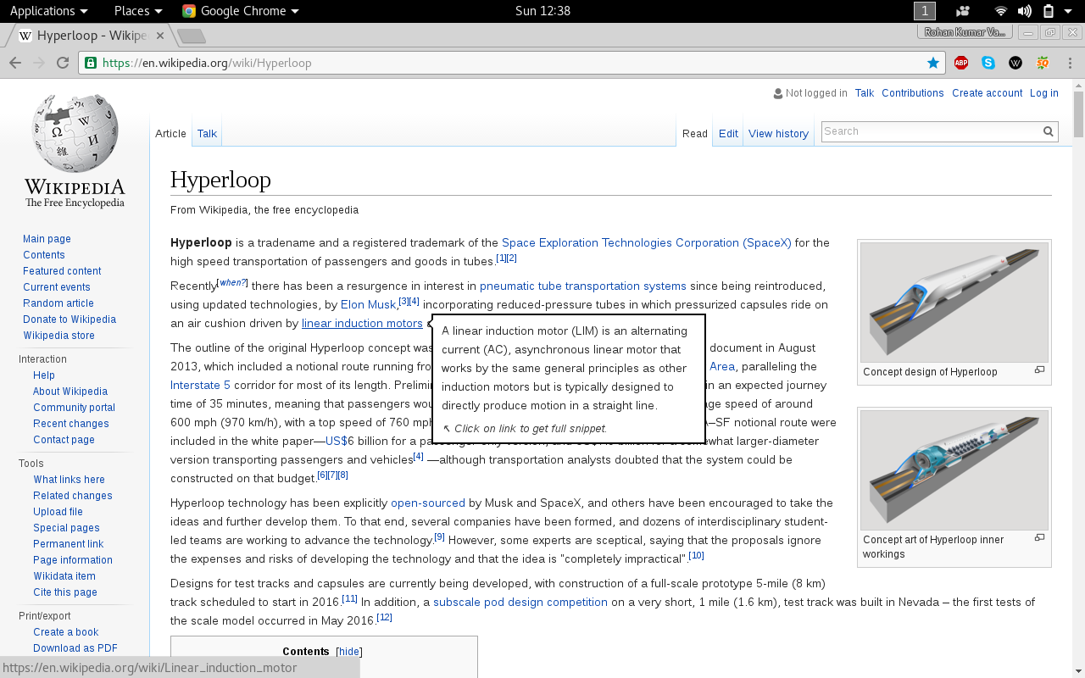Reload the Hyperloop page

click(61, 62)
